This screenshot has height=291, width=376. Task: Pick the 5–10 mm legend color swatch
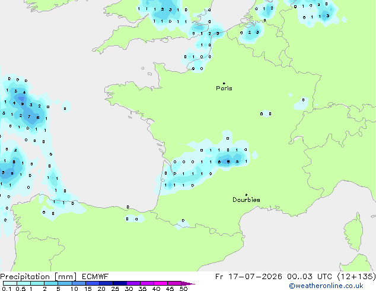click(x=65, y=283)
